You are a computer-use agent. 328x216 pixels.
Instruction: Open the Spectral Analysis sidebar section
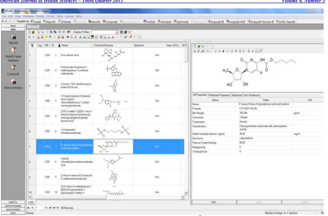[13, 209]
